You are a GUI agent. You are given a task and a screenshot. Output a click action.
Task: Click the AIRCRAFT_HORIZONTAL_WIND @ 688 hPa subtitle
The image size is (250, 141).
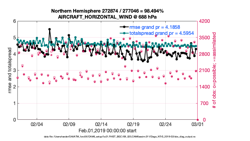(108, 17)
